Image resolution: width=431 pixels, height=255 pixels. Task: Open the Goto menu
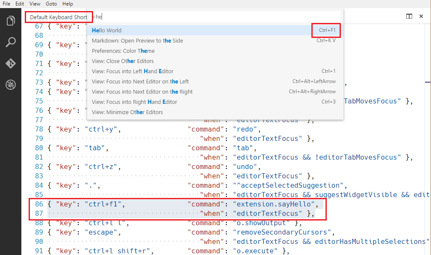tap(51, 3)
